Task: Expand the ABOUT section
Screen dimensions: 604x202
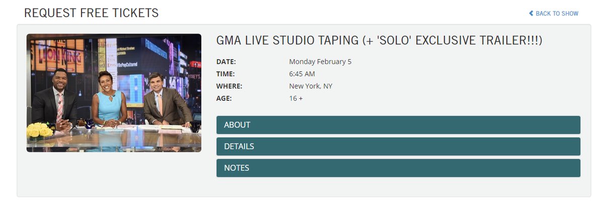Action: click(398, 125)
